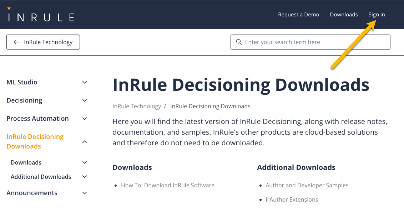Image resolution: width=404 pixels, height=213 pixels.
Task: Click the search magnifier icon
Action: pyautogui.click(x=239, y=42)
